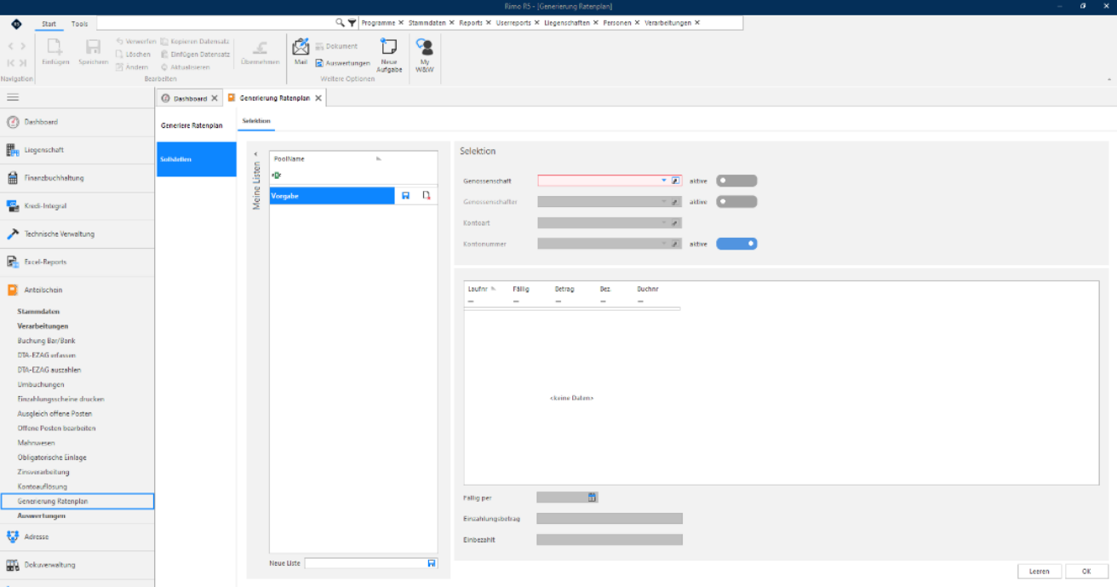Toggle the aktive switch for Genossenschaft

pyautogui.click(x=736, y=181)
